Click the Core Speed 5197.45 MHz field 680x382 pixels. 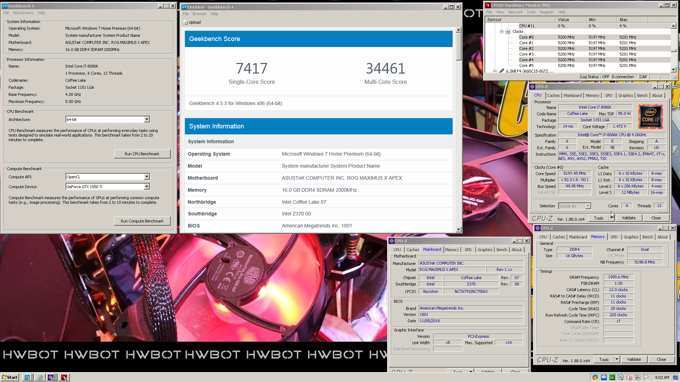[575, 173]
